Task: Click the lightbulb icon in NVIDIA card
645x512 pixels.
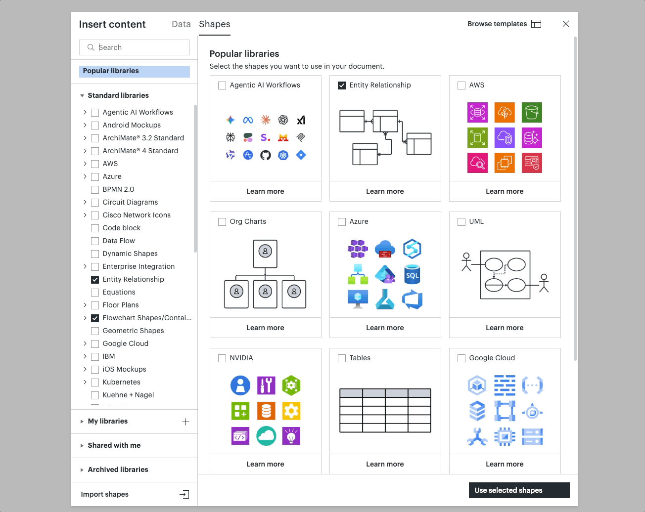Action: pos(291,436)
